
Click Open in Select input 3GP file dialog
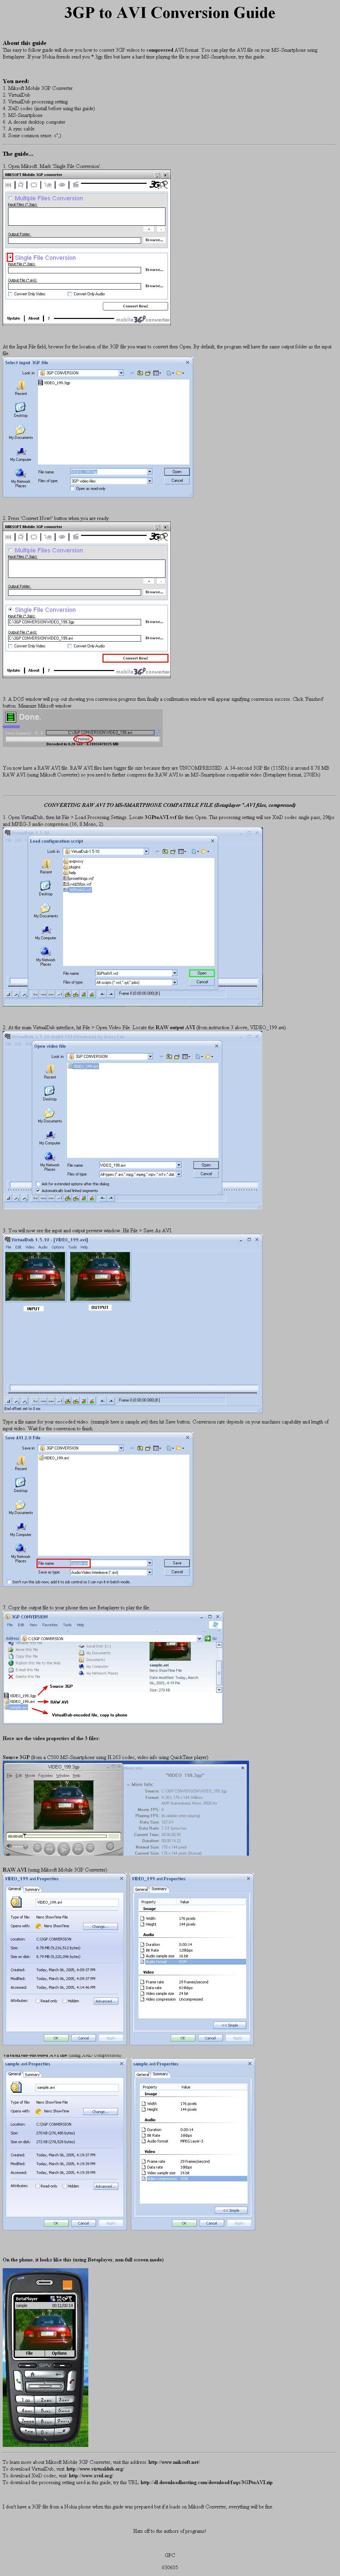[177, 472]
